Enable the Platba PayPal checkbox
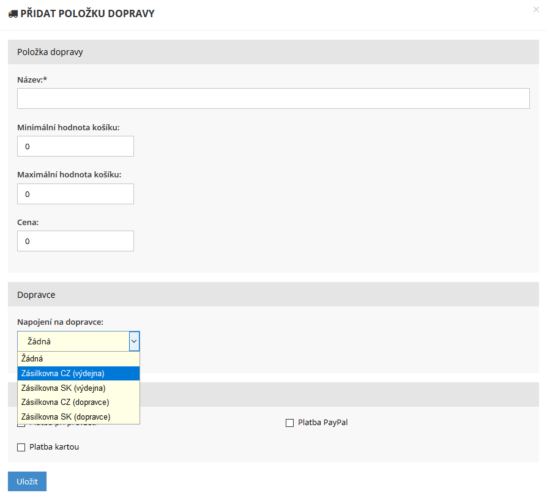This screenshot has width=547, height=504. pos(289,423)
